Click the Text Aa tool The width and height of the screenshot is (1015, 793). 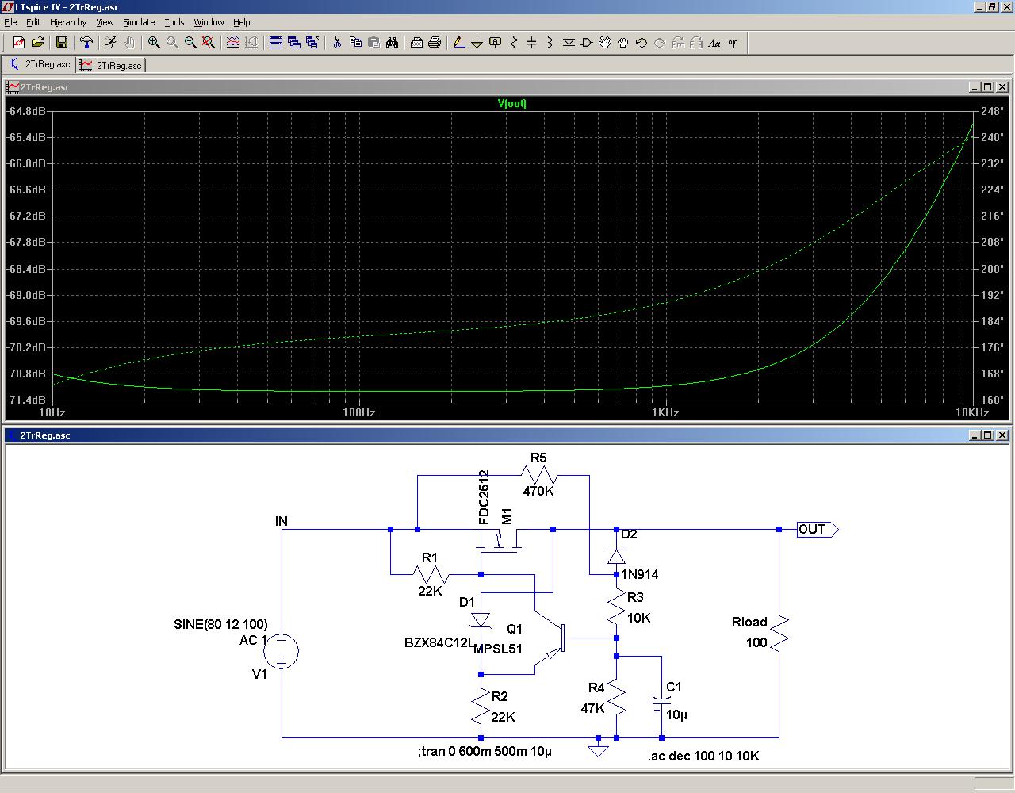pos(714,43)
